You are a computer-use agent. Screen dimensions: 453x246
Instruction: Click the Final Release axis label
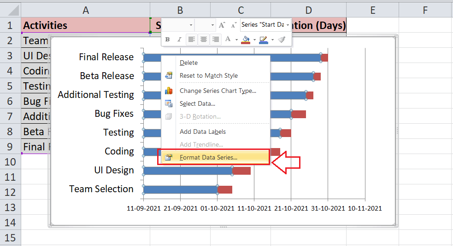pos(106,57)
